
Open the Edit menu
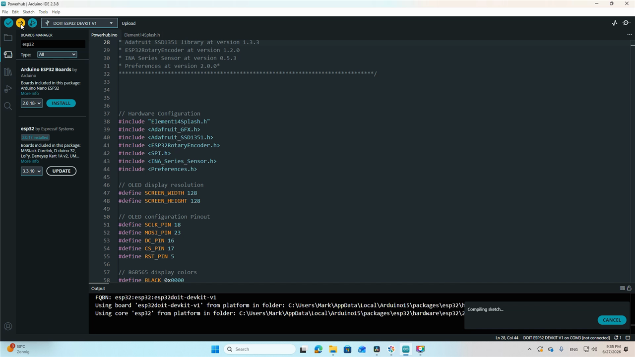(15, 12)
